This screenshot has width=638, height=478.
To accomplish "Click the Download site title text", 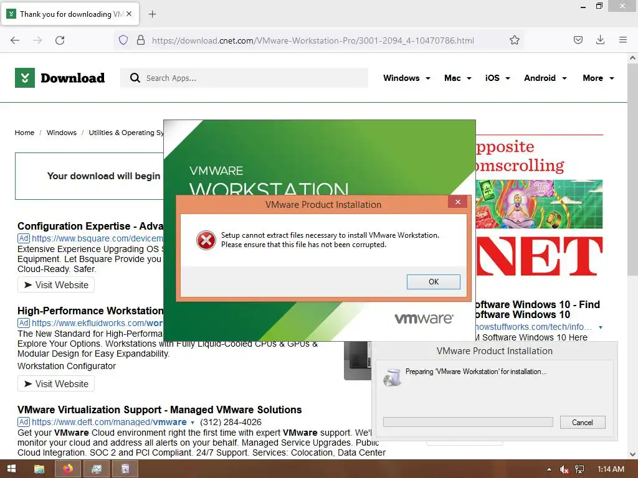I will tap(72, 78).
